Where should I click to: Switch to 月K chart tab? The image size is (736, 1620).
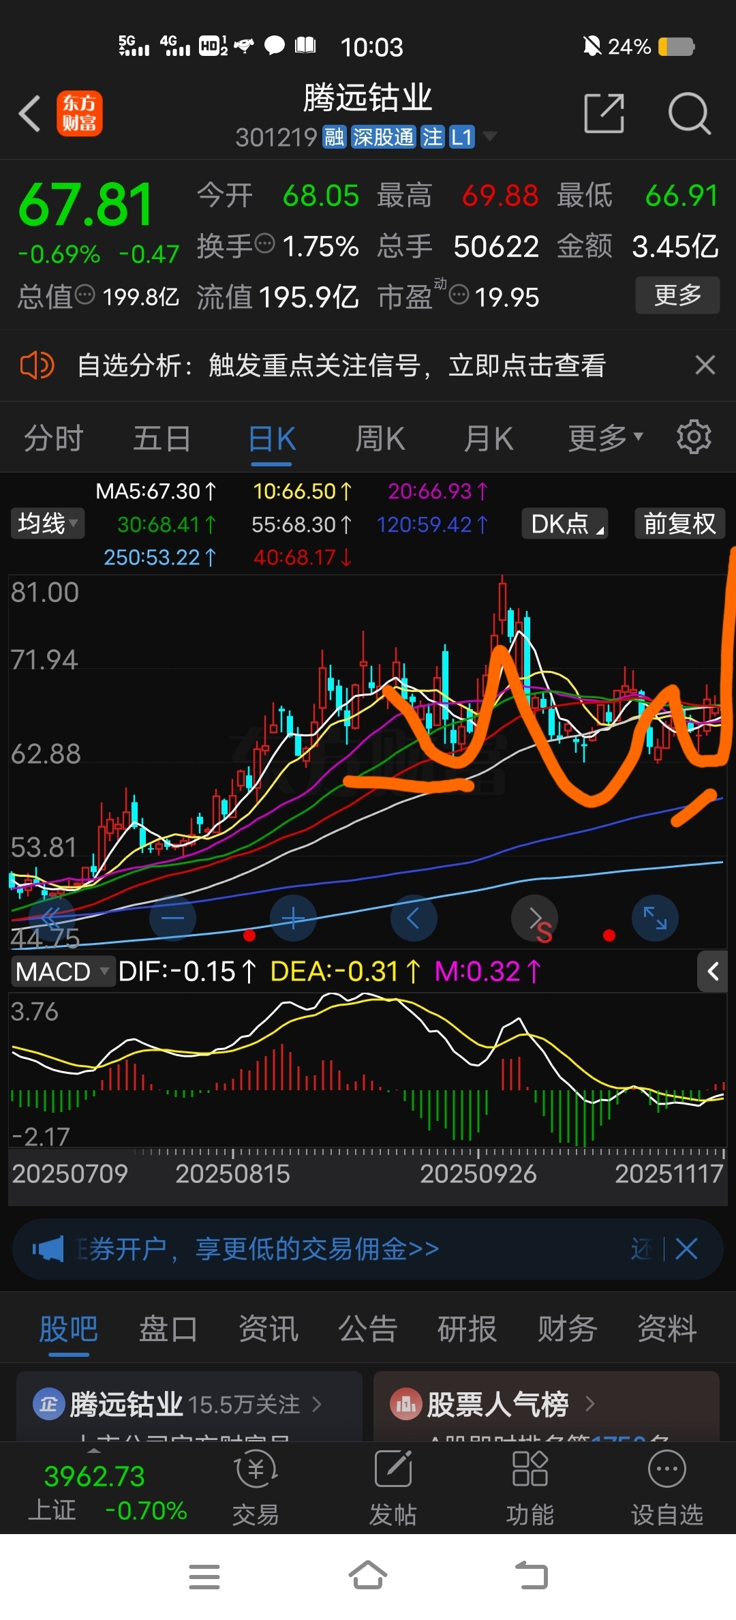click(x=489, y=438)
